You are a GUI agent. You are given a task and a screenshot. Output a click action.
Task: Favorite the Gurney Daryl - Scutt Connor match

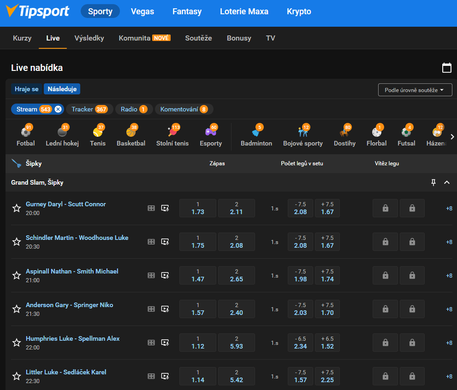tap(16, 208)
